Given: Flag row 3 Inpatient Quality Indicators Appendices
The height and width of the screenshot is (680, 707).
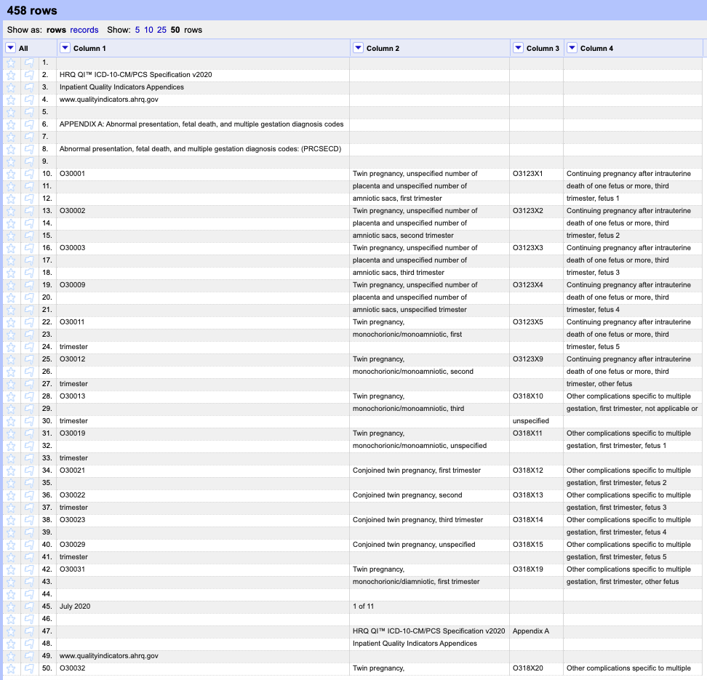Looking at the screenshot, I should [29, 87].
